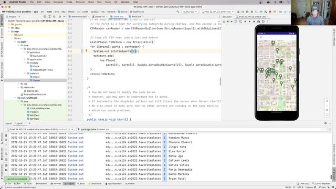Open the Tools menu
Image resolution: width=336 pixels, height=189 pixels.
coord(108,2)
